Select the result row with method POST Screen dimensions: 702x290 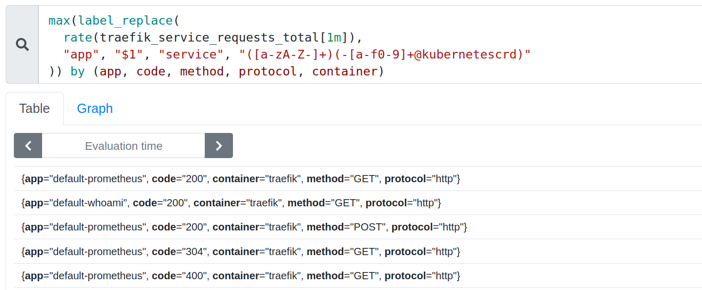coord(244,227)
